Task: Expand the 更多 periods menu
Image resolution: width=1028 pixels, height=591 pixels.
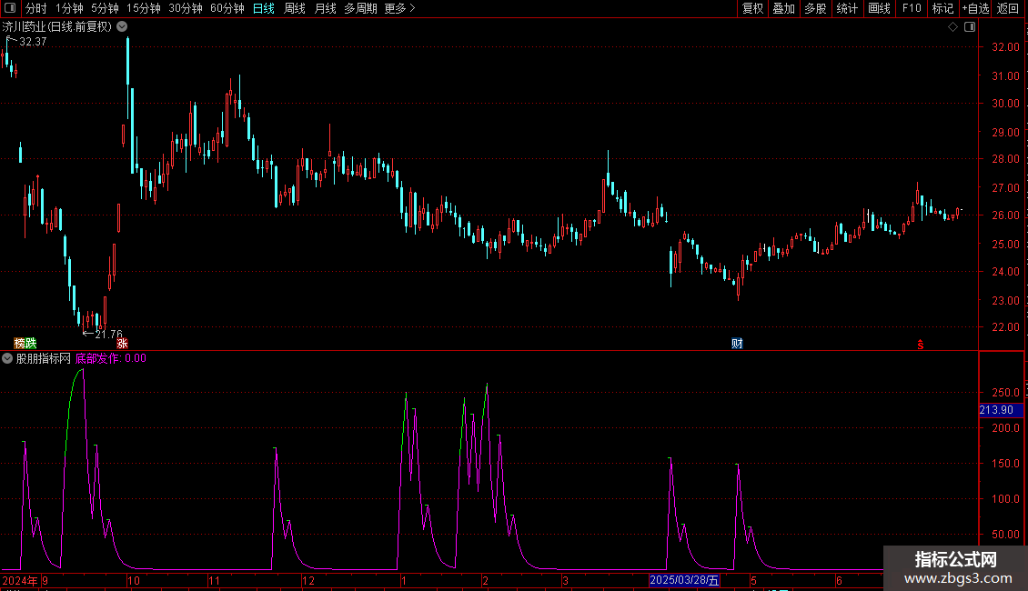Action: pyautogui.click(x=399, y=8)
